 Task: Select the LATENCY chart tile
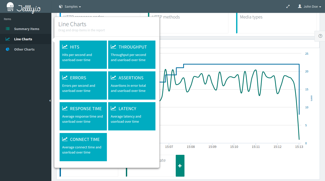pos(132,116)
